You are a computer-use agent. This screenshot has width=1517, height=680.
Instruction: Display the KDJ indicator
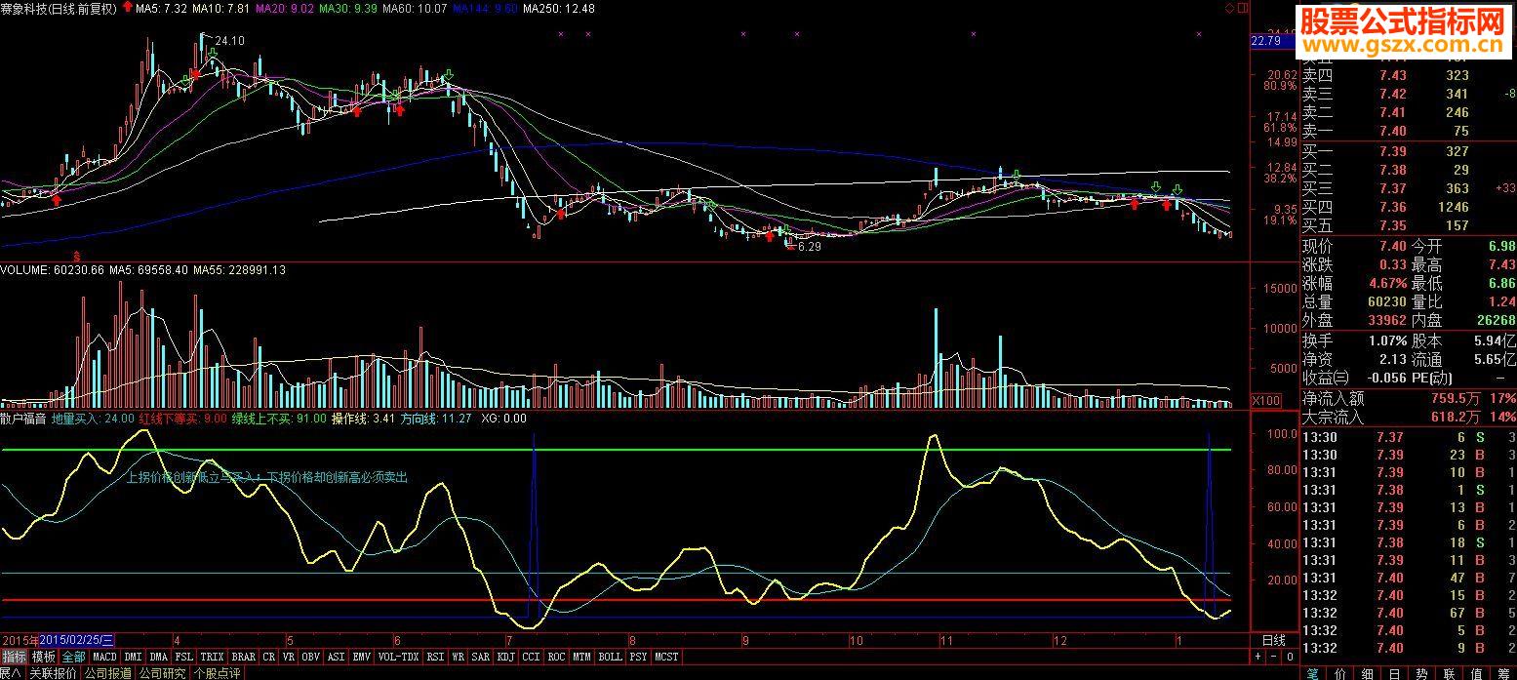[505, 657]
